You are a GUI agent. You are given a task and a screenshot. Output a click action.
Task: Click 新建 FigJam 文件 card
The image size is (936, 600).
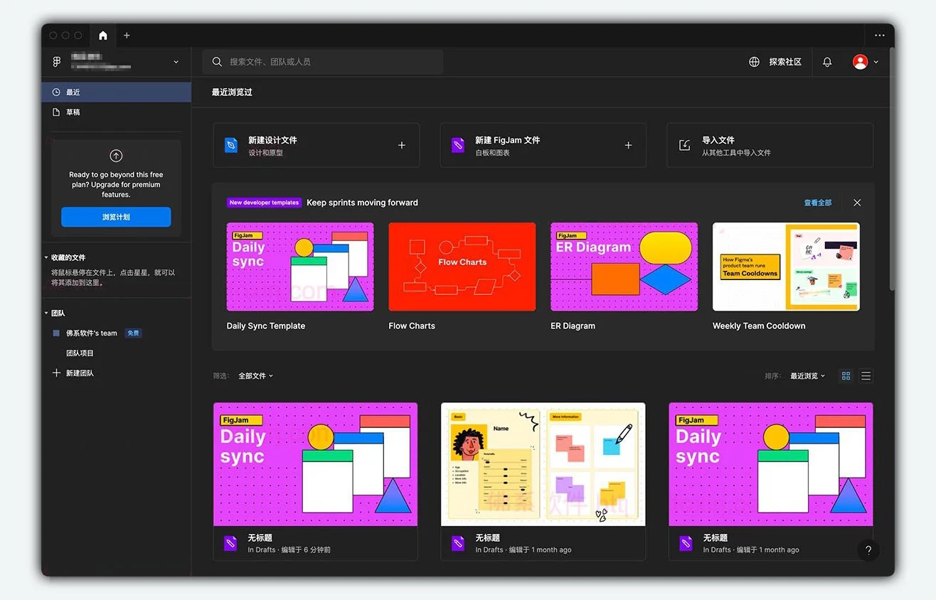point(543,145)
